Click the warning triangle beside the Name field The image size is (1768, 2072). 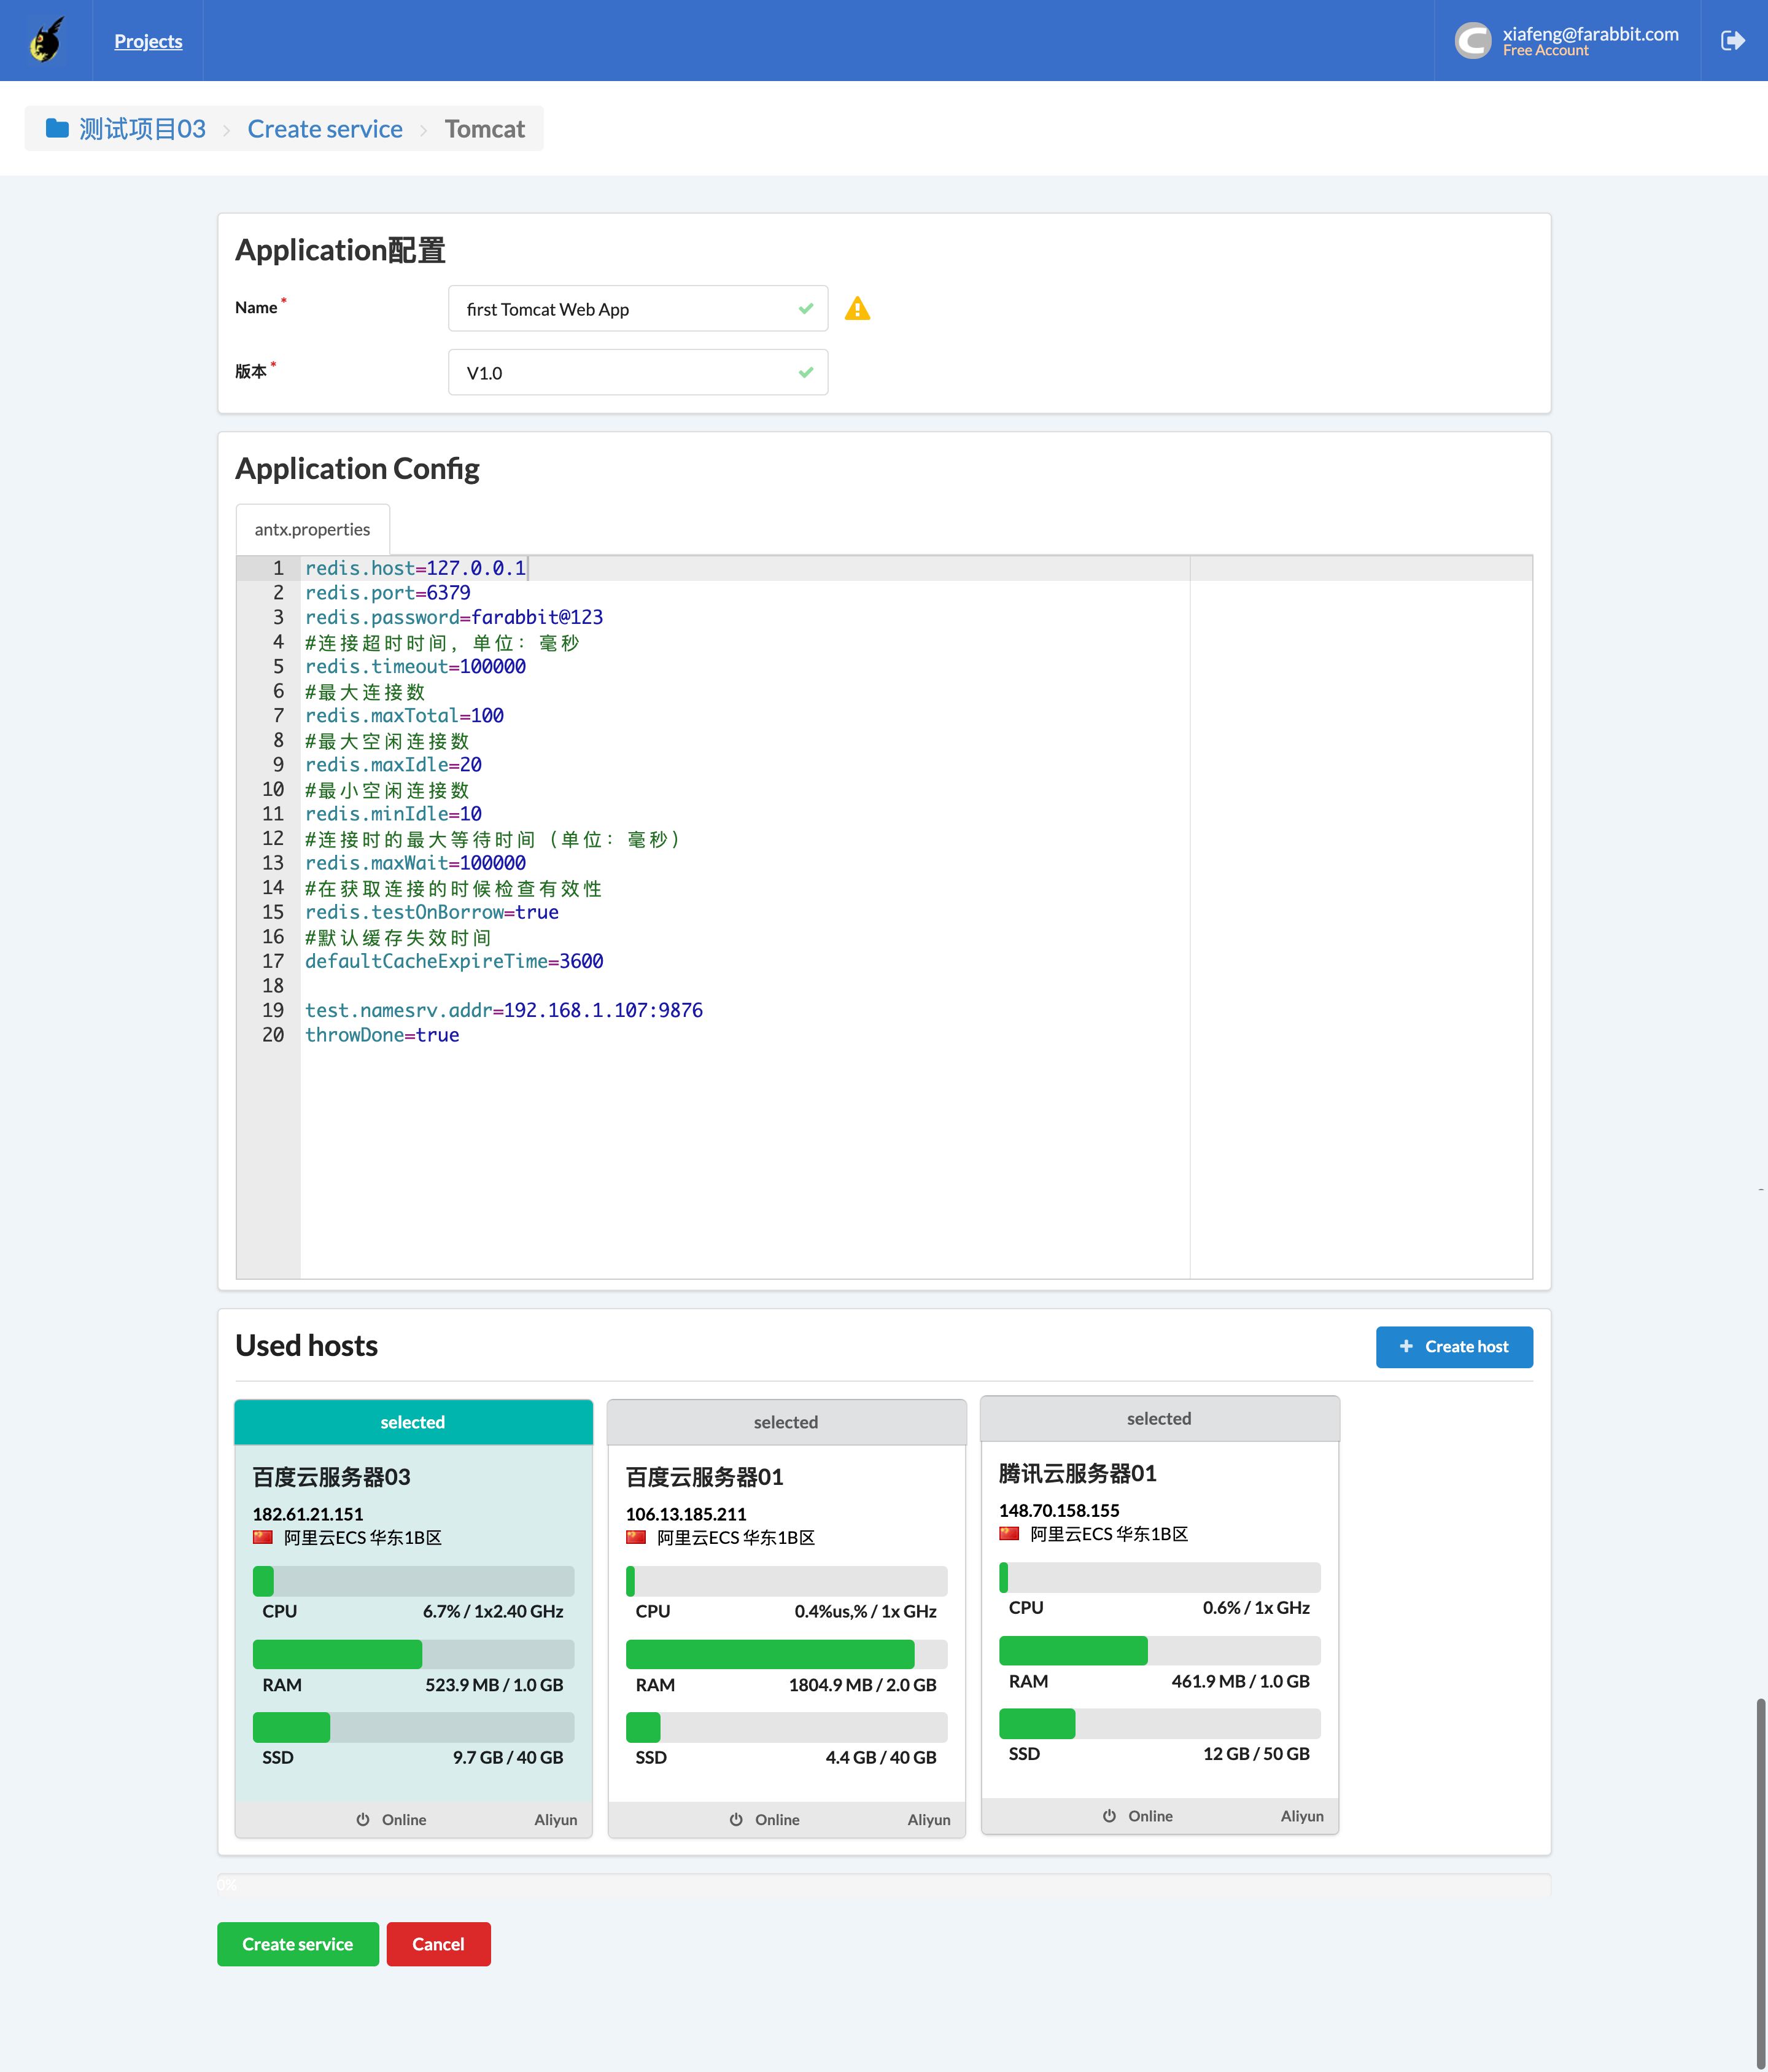coord(858,308)
